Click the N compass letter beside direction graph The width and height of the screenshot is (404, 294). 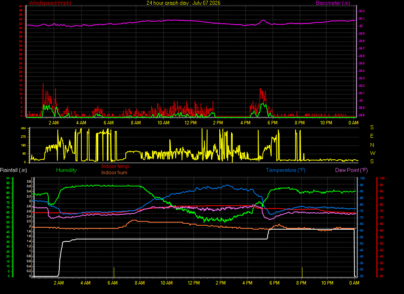click(x=372, y=145)
